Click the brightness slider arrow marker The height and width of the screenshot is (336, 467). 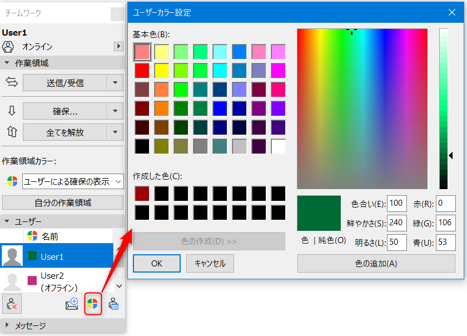pyautogui.click(x=451, y=155)
